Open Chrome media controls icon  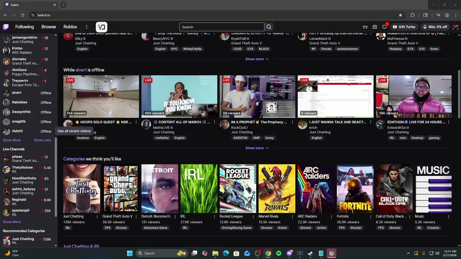click(438, 15)
